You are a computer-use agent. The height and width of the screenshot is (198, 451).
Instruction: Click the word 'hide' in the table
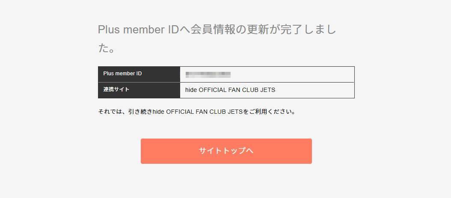tap(191, 90)
